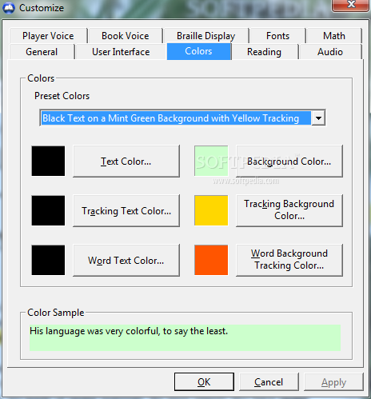Select the Colors tab
This screenshot has height=399, width=371.
[x=199, y=51]
